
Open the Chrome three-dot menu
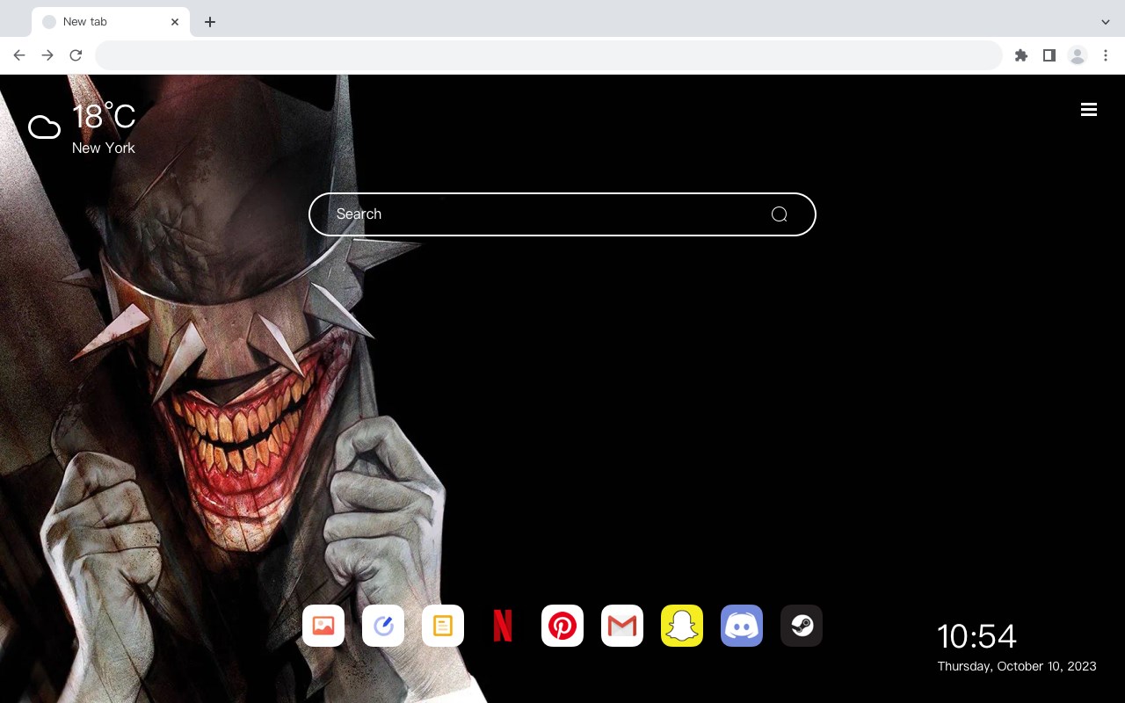(1106, 55)
